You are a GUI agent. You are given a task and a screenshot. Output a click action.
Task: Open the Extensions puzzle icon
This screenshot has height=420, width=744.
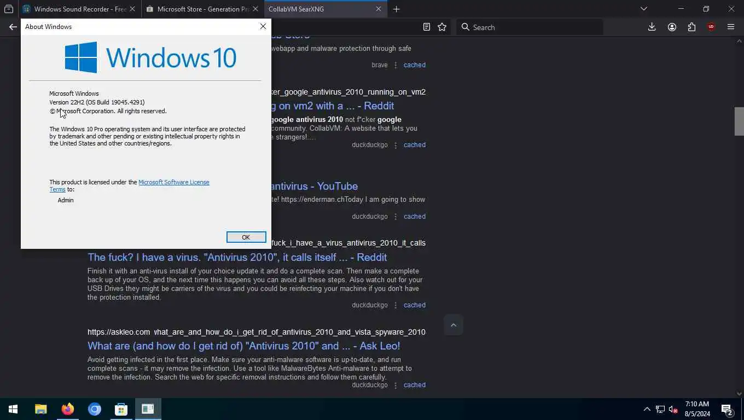click(692, 27)
